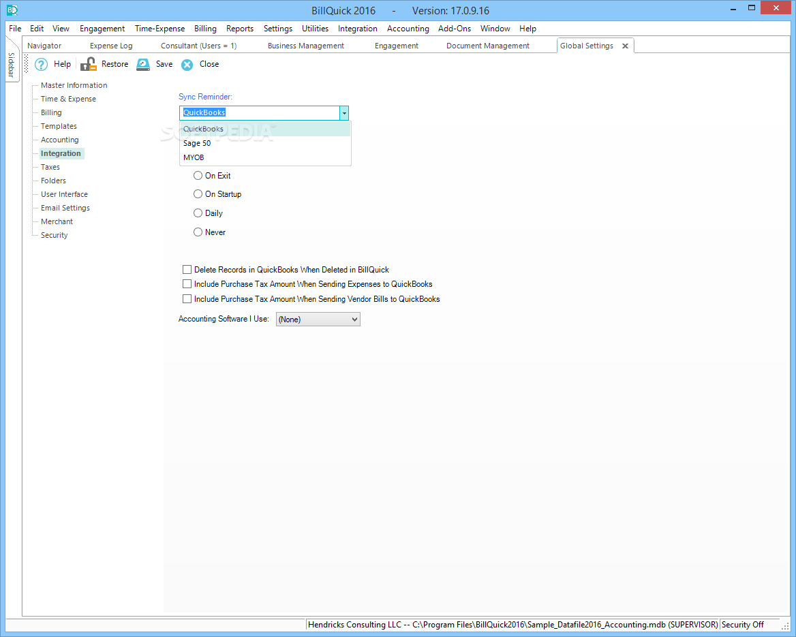Select Taxes in settings tree
The image size is (796, 637).
(50, 167)
